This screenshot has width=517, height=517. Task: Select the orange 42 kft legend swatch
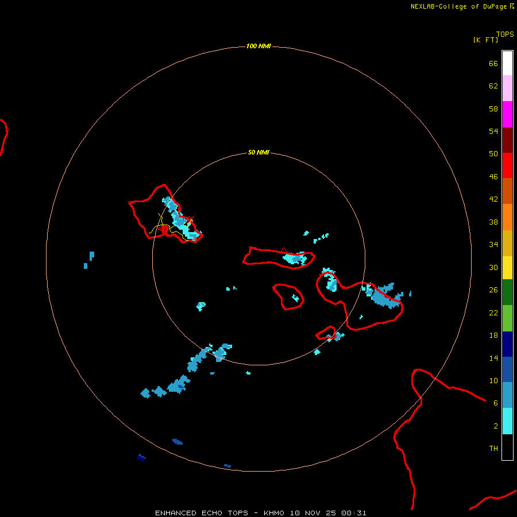[507, 217]
